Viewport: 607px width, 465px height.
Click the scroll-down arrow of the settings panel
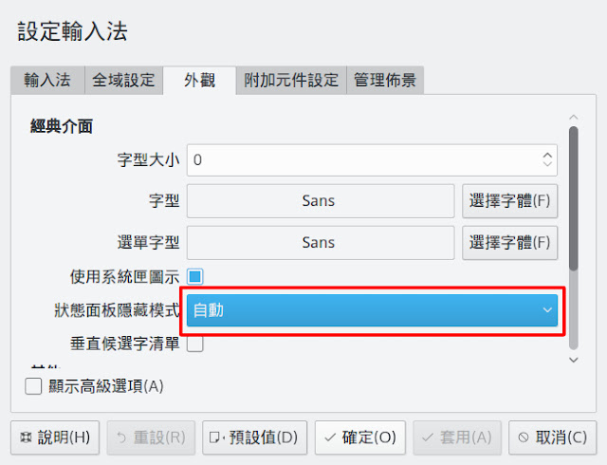click(x=573, y=360)
